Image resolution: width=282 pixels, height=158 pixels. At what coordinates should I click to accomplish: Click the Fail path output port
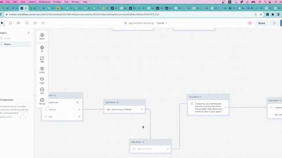(79, 117)
